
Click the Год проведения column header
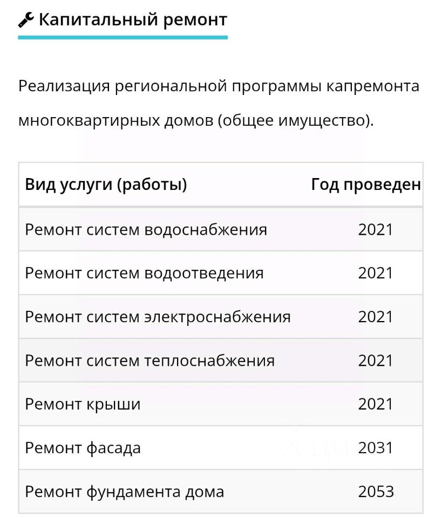pyautogui.click(x=366, y=185)
